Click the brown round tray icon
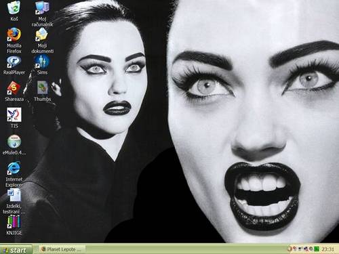 (290, 249)
